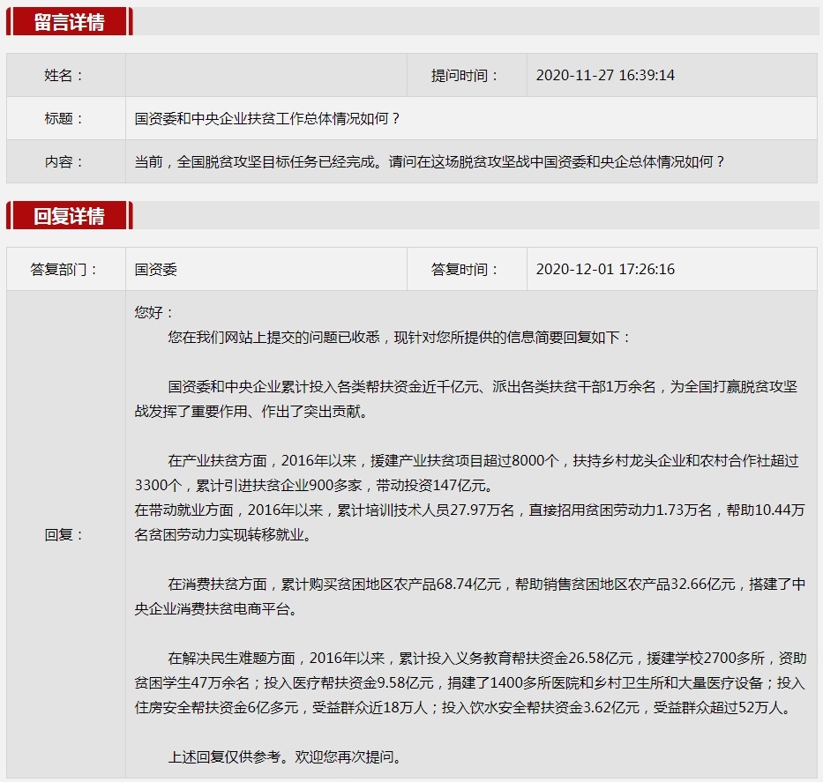Screen dimensions: 823x782
Task: Select the question time 2020-11-27 16:39:14
Action: tap(605, 76)
